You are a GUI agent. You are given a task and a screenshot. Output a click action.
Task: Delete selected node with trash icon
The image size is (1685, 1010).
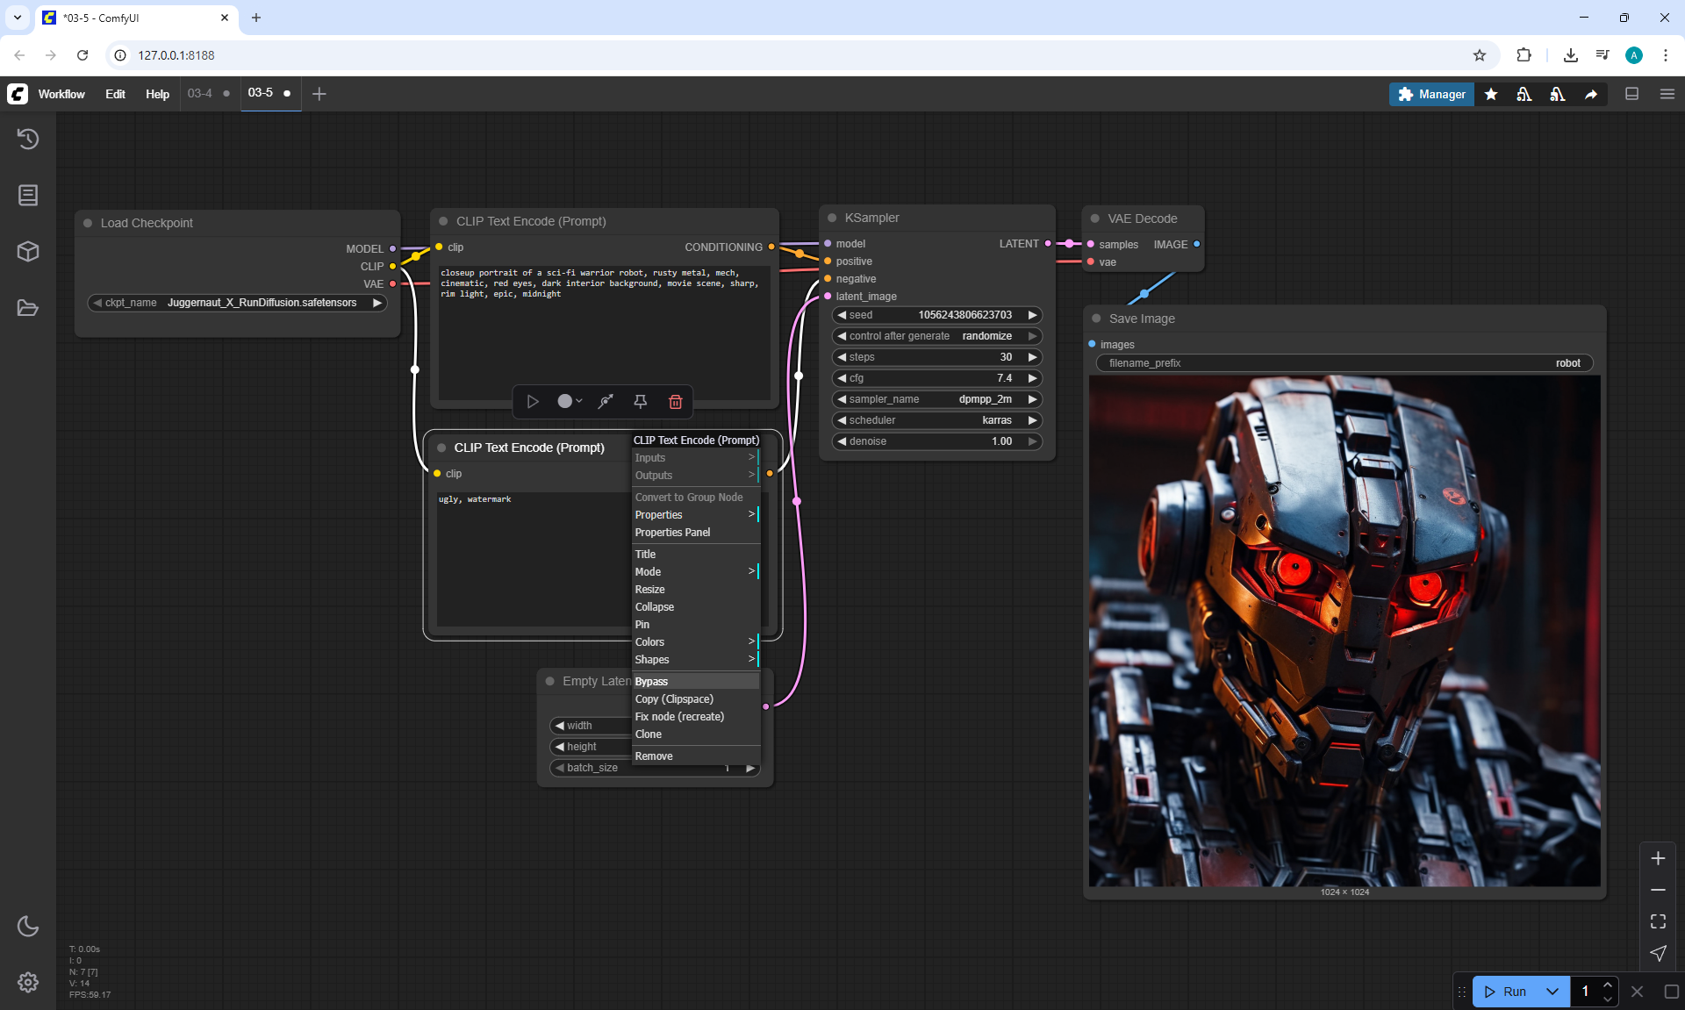coord(675,401)
